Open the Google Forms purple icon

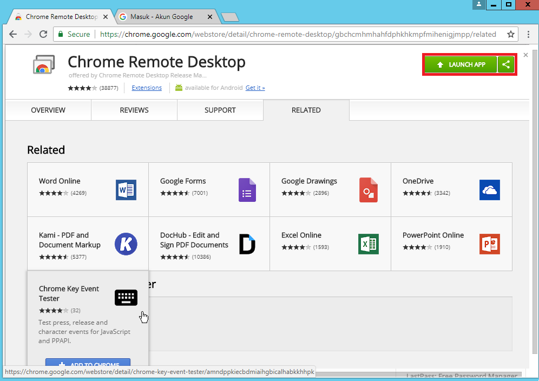point(247,190)
